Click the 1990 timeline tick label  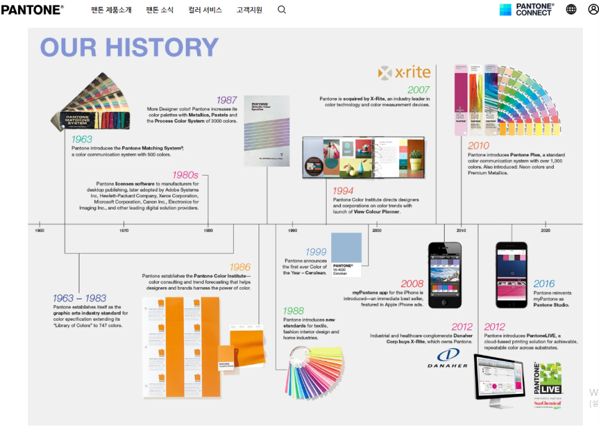tap(293, 230)
